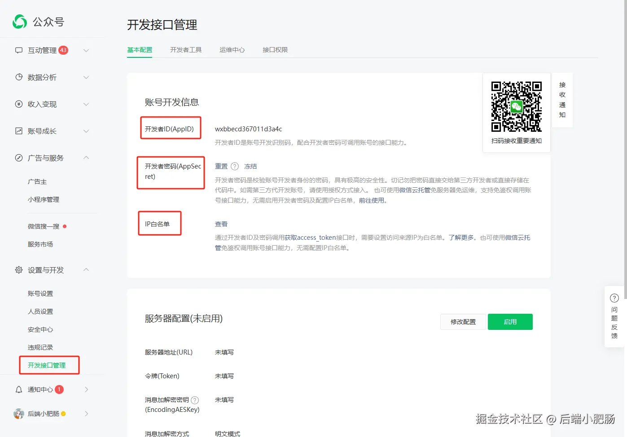Open 账号设置 in the sidebar
Image resolution: width=627 pixels, height=437 pixels.
[x=40, y=294]
